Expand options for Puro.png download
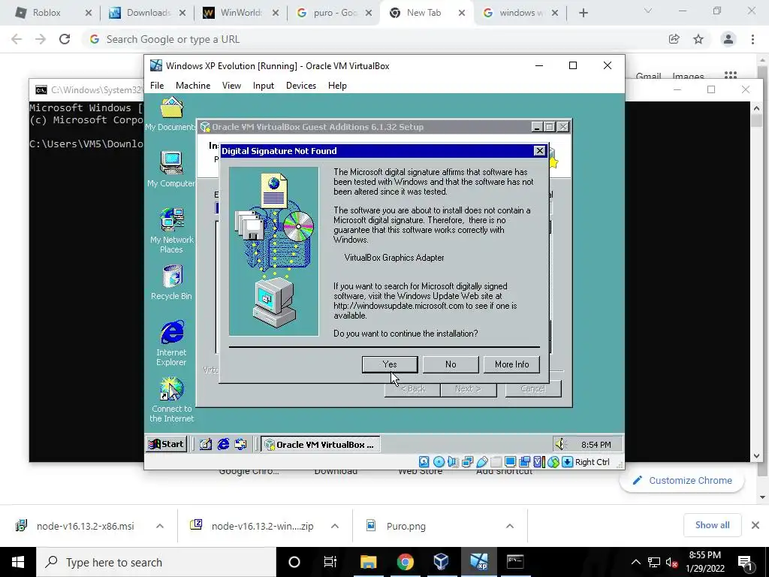This screenshot has height=577, width=769. 510,526
